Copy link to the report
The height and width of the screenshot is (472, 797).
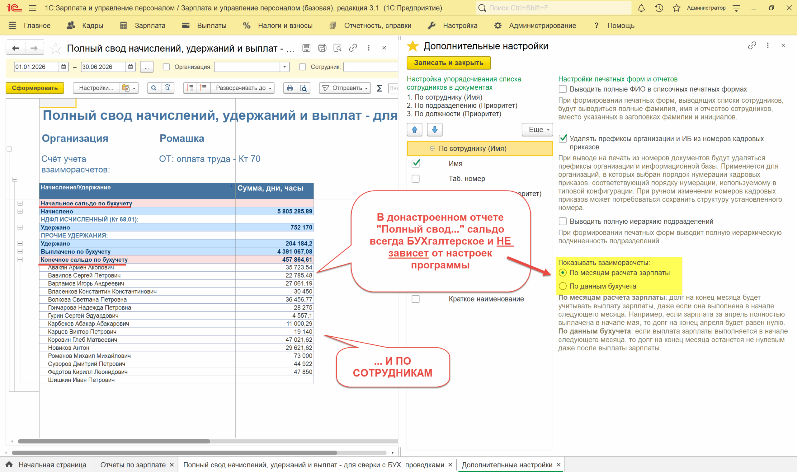point(353,48)
